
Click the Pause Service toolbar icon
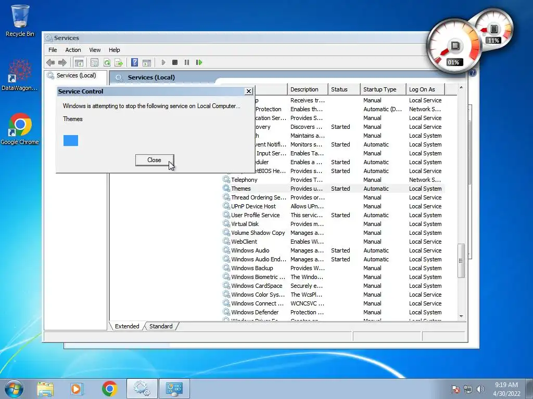(x=187, y=62)
